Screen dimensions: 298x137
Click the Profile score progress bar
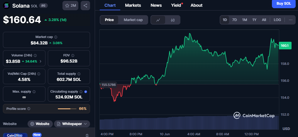click(67, 109)
